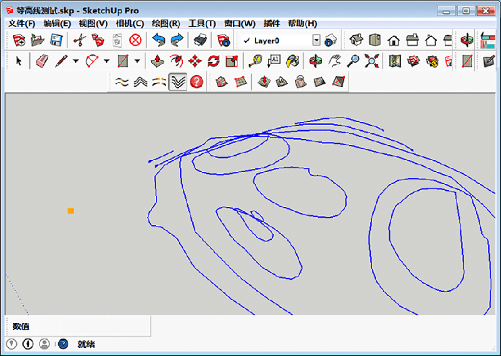This screenshot has width=501, height=356.
Task: Click the Zoom Extents icon
Action: coord(373,61)
